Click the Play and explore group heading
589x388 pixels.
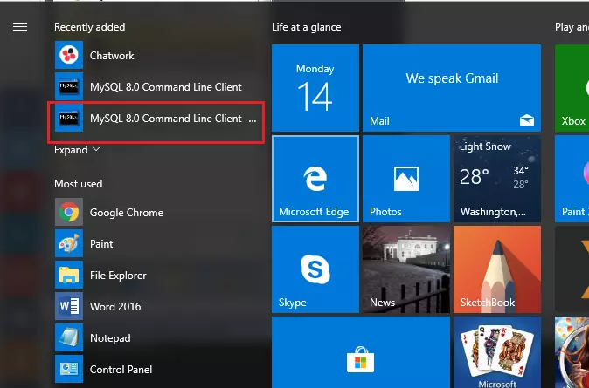572,27
